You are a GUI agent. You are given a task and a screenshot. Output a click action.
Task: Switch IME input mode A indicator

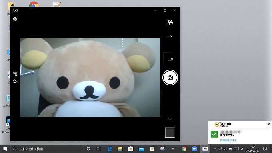[x=242, y=149]
